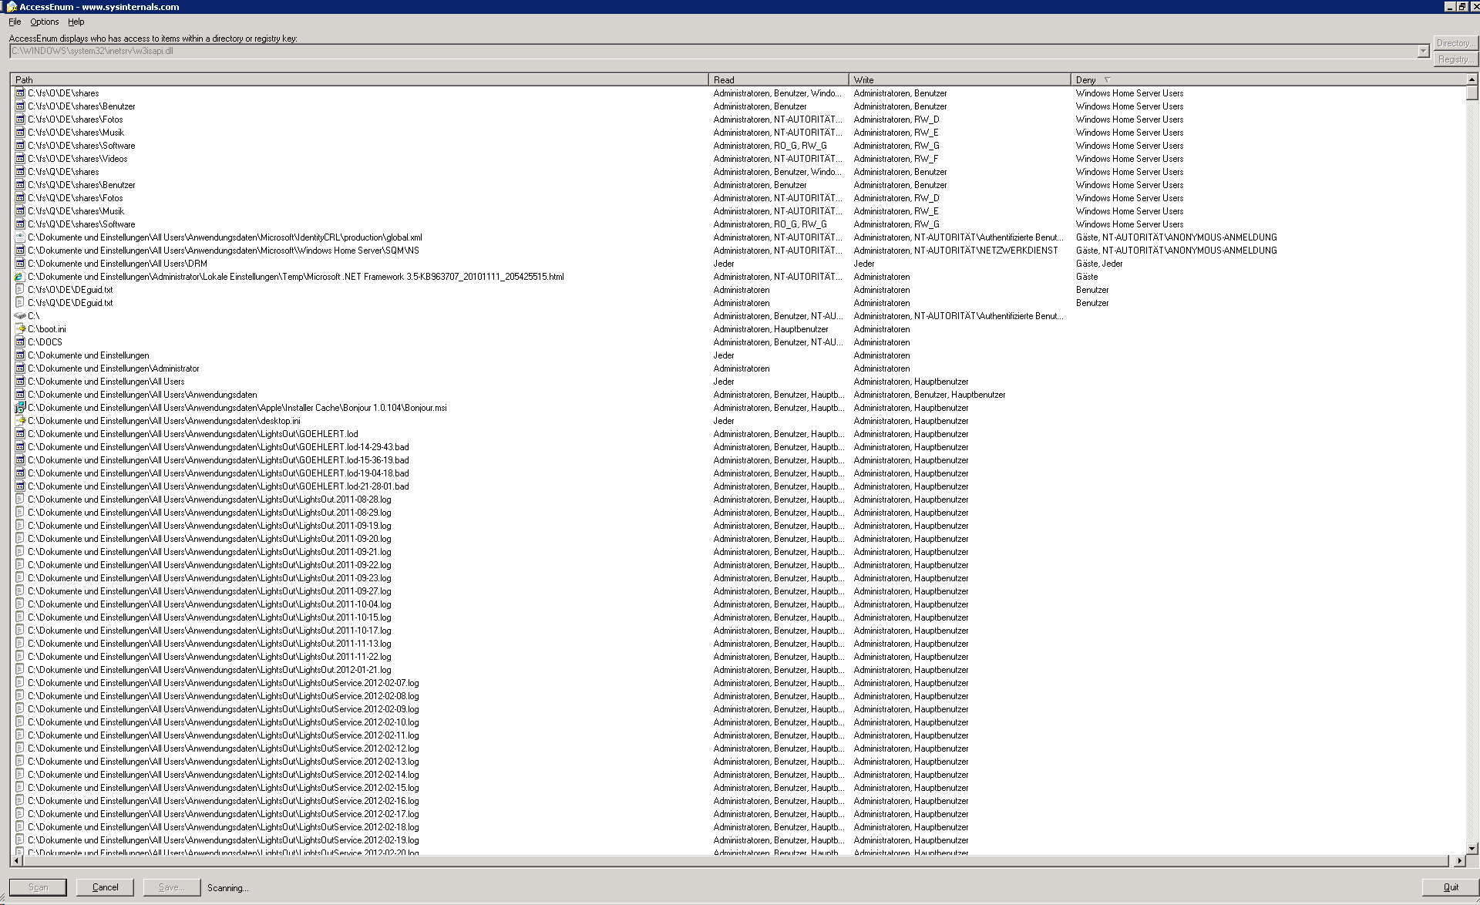Sort by the Read column header

779,79
